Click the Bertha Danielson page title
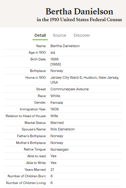 click(79, 12)
